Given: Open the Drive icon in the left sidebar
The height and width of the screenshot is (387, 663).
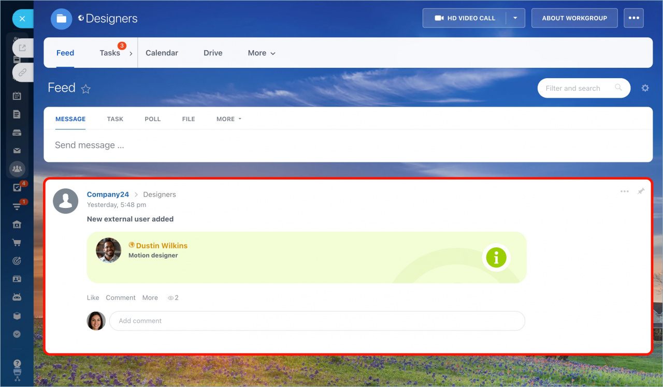Looking at the screenshot, I should point(17,132).
